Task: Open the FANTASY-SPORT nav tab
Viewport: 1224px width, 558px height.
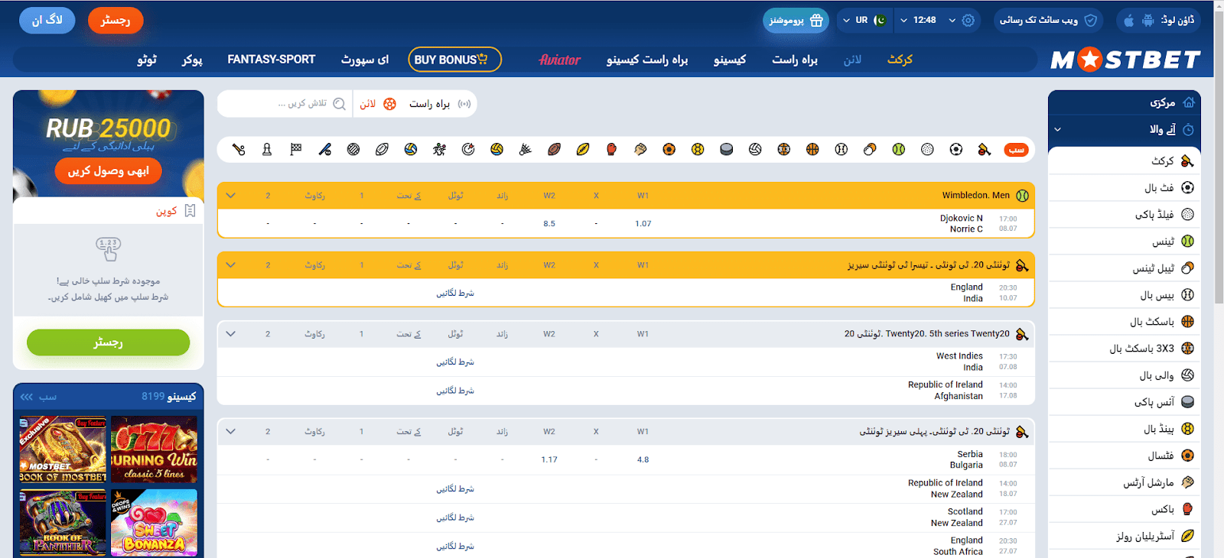Action: 272,60
